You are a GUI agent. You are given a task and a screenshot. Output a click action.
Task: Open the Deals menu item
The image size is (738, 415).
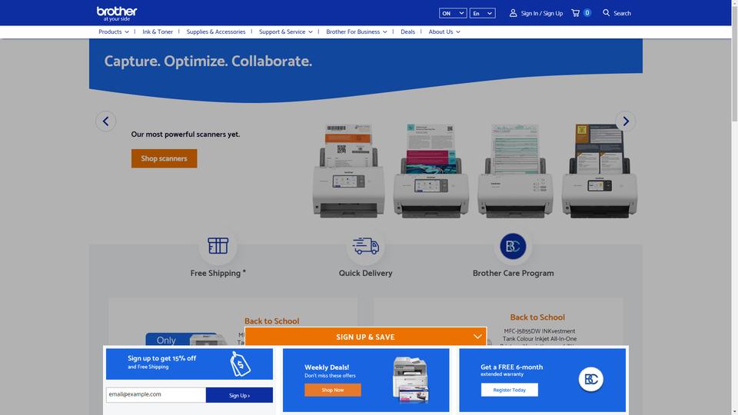click(x=407, y=32)
